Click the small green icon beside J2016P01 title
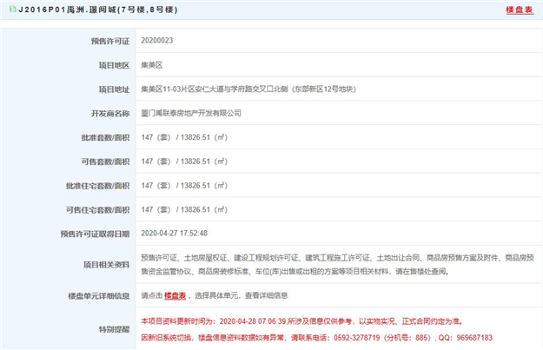Image resolution: width=543 pixels, height=350 pixels. click(x=12, y=9)
